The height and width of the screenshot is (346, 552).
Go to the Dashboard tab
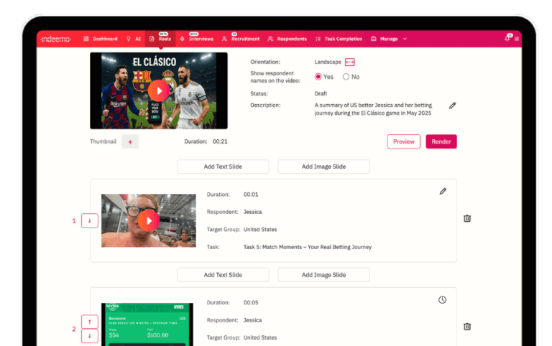(100, 39)
